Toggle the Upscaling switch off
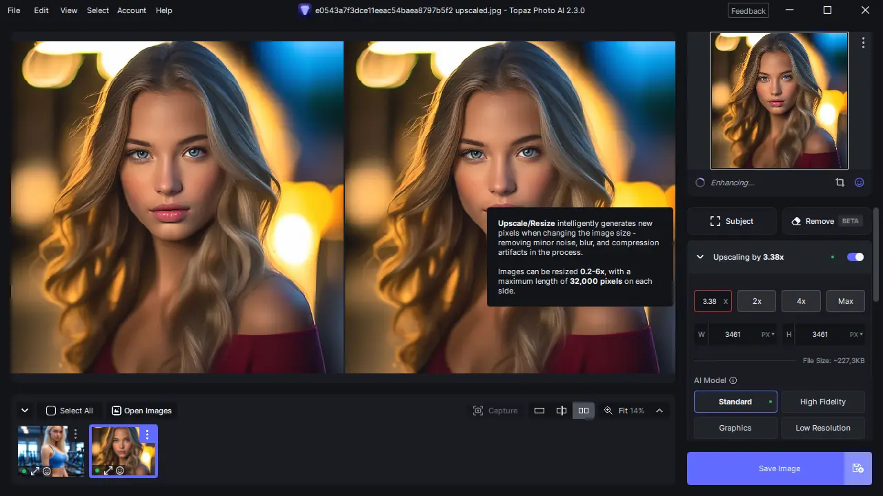The width and height of the screenshot is (883, 496). [x=855, y=256]
